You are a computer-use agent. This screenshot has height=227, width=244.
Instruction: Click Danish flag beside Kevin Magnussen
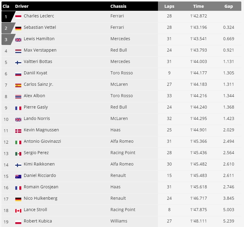pos(18,131)
